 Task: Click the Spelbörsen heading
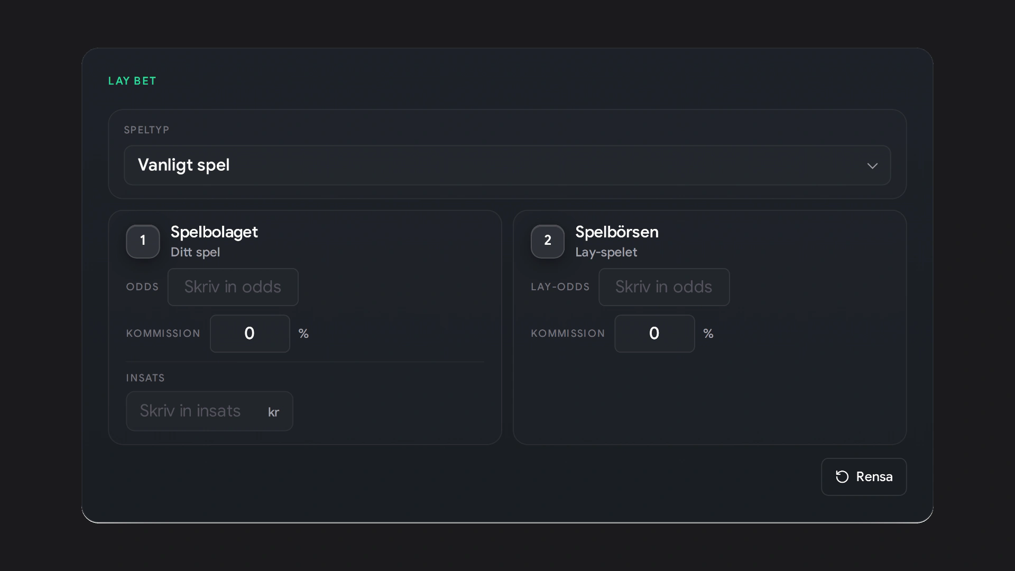coord(617,232)
